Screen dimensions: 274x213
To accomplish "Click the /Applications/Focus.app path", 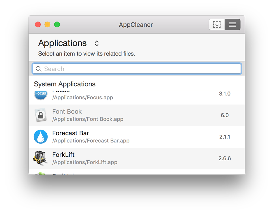I will [x=83, y=97].
